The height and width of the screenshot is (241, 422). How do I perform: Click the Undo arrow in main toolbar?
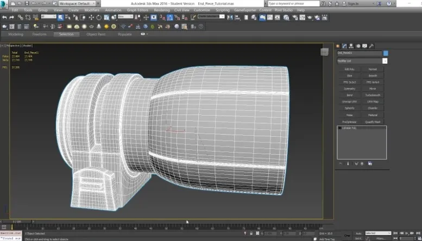(x=4, y=17)
